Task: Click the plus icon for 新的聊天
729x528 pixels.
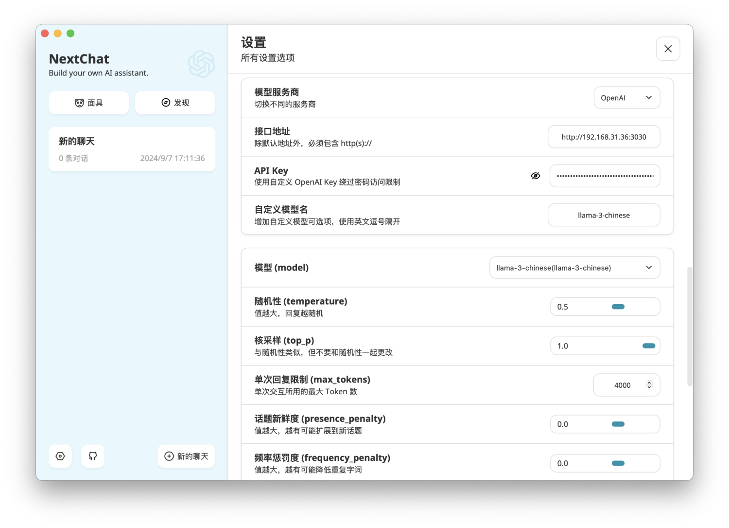Action: click(169, 456)
